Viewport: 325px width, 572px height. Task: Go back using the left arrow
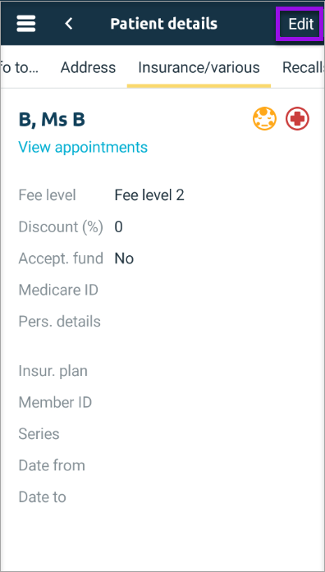[69, 24]
